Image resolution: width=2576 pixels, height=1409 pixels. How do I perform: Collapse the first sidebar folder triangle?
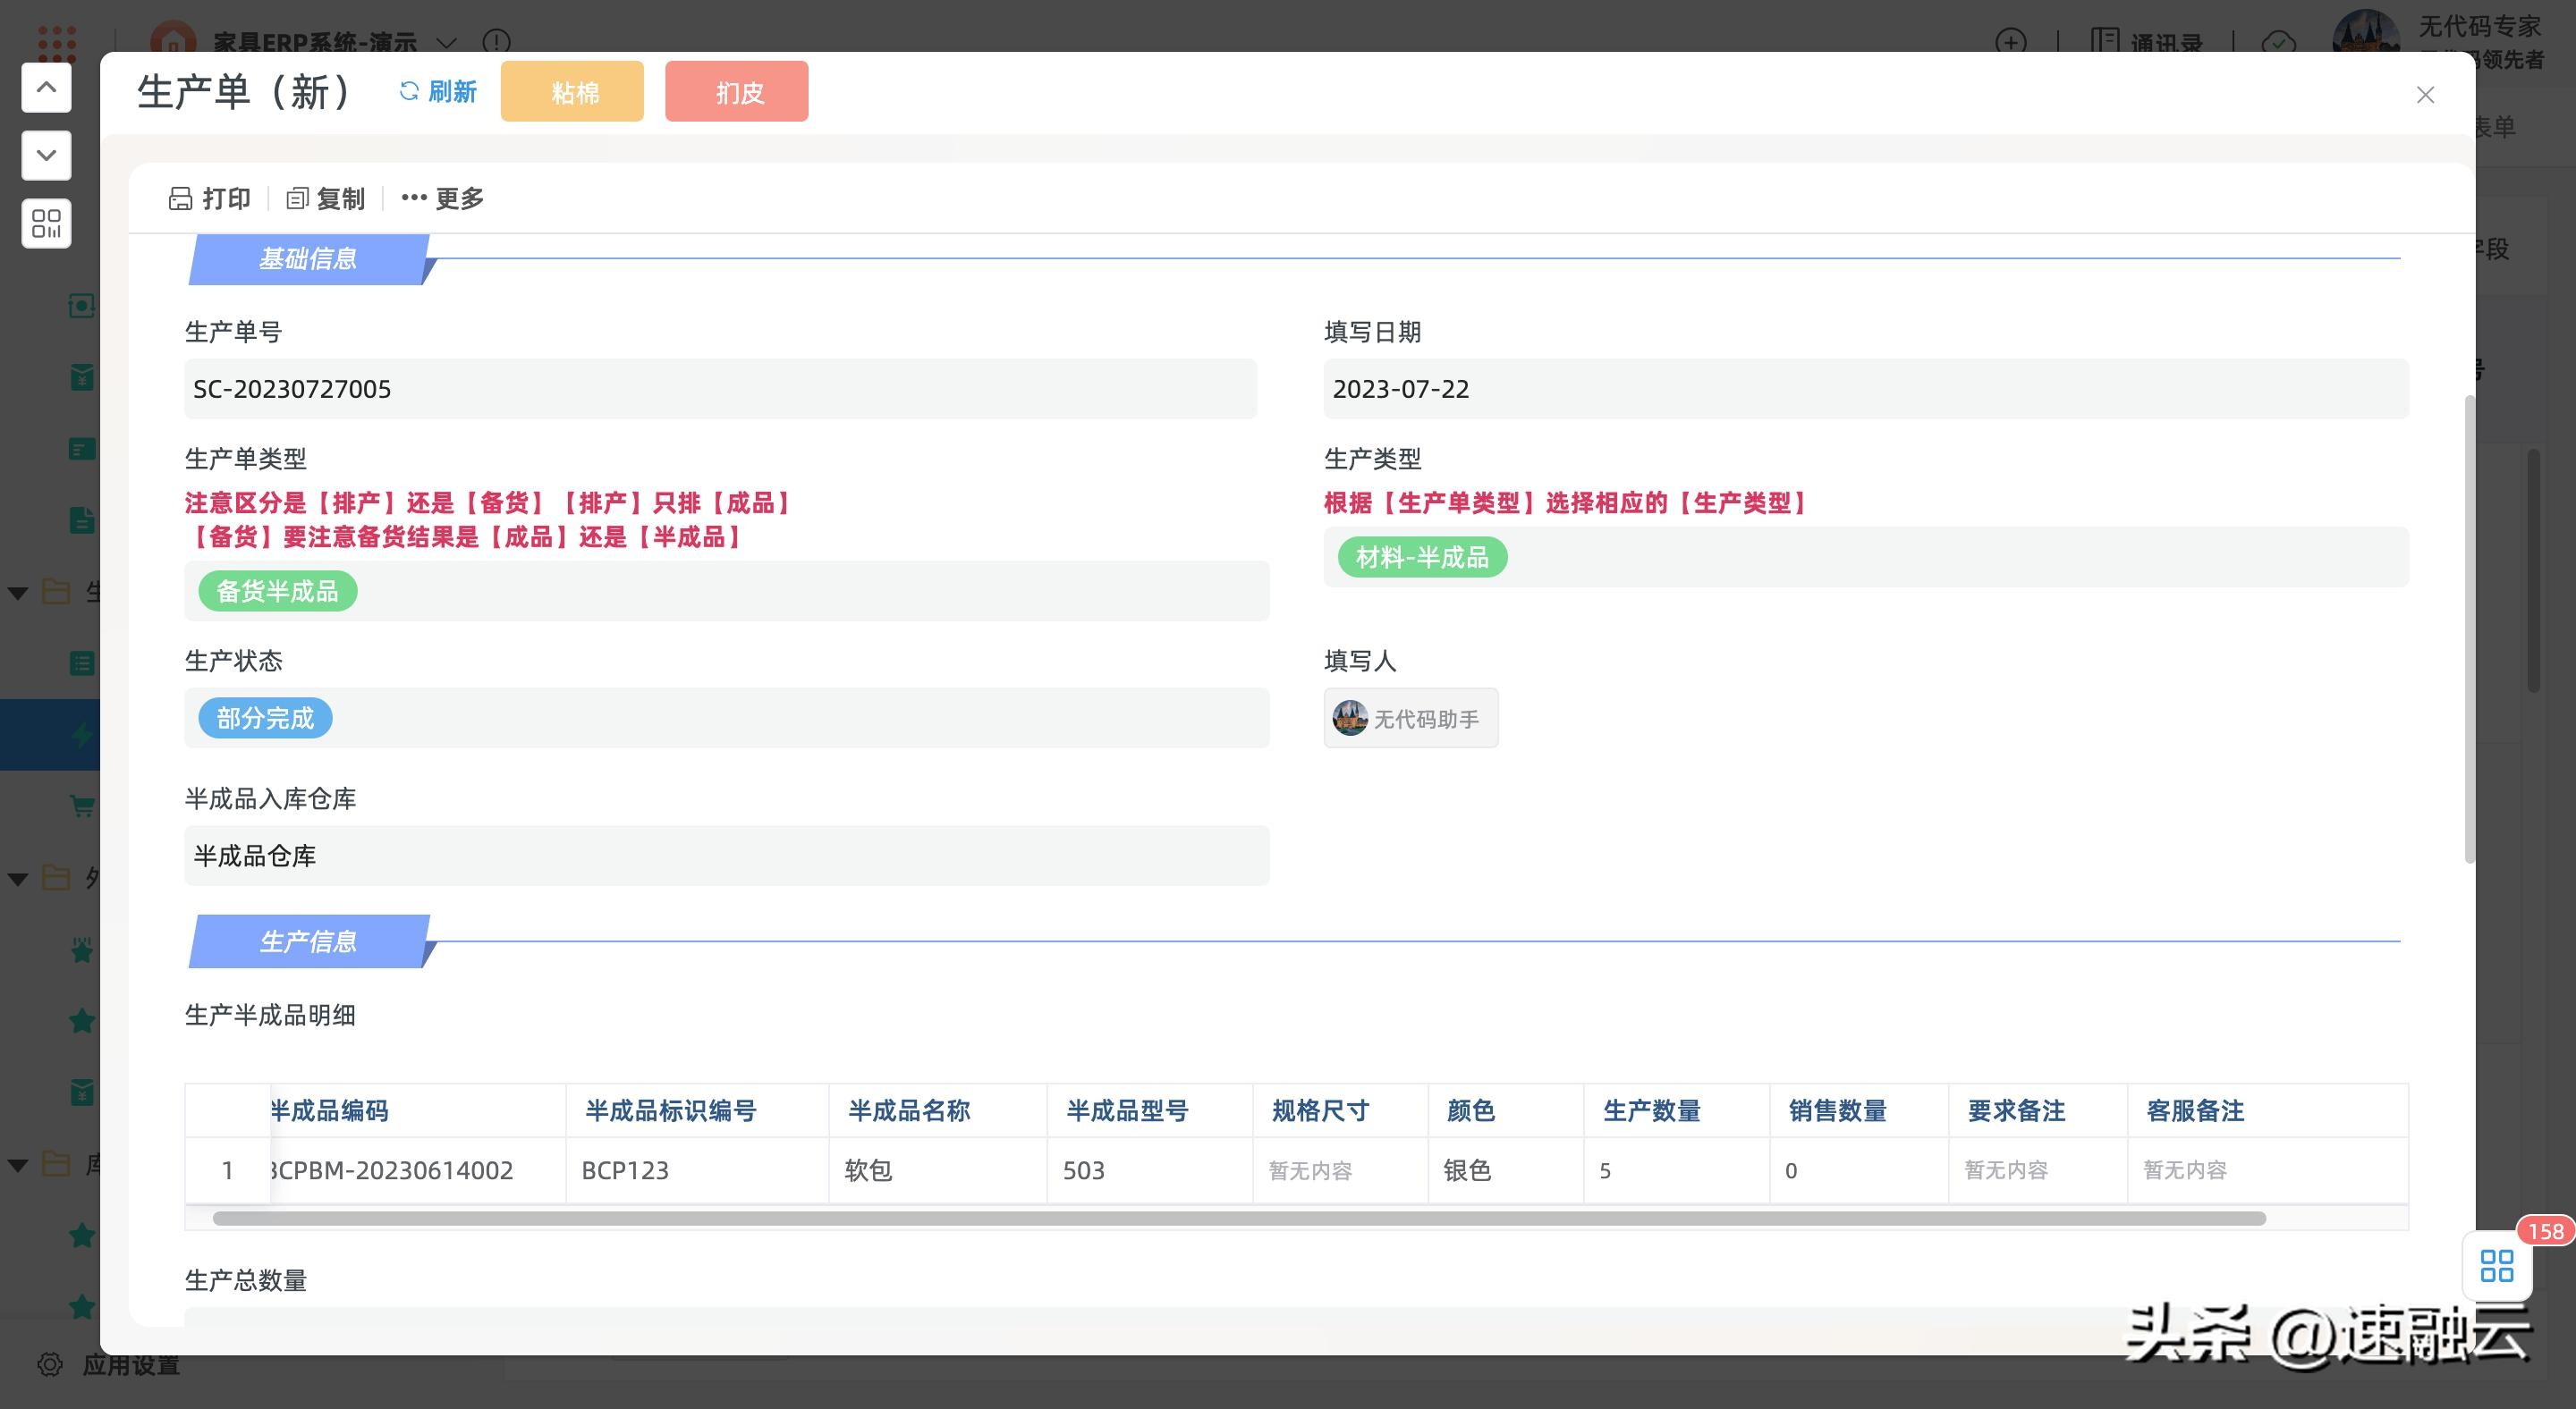(17, 593)
